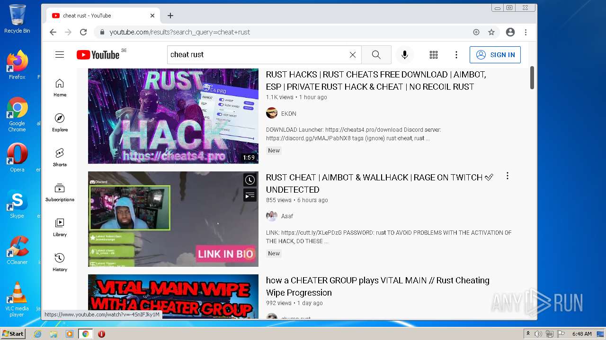Add Asaf video to queue
This screenshot has height=340, width=606.
click(x=250, y=195)
